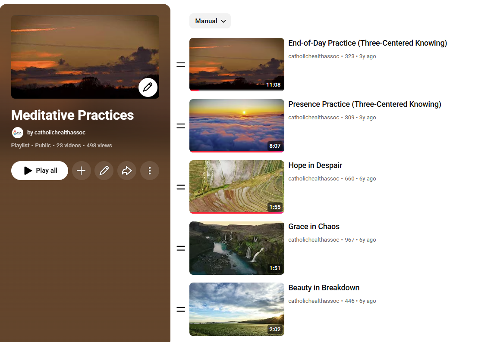Click channel name under Presence Practice

click(x=314, y=118)
